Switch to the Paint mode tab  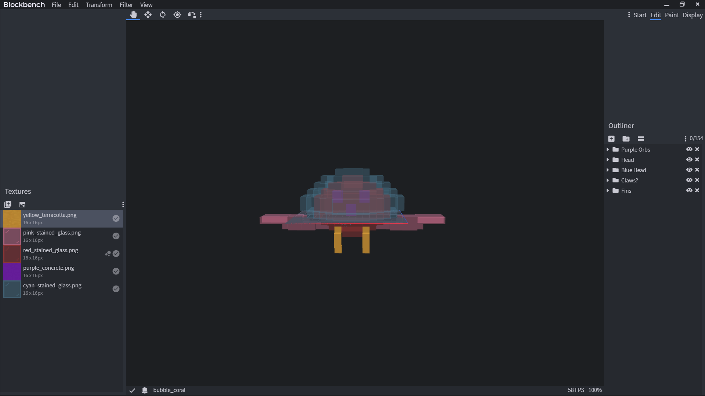point(672,15)
